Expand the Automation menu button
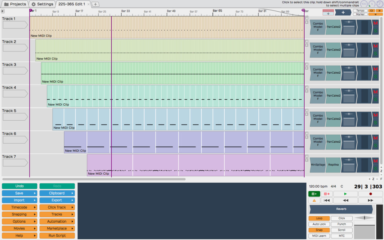This screenshot has width=384, height=240. 57,221
